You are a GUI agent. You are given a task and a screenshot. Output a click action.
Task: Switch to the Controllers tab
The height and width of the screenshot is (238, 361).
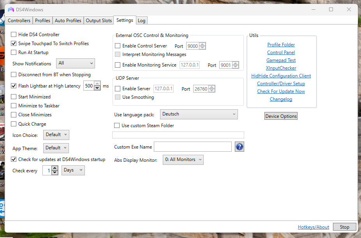tap(19, 21)
